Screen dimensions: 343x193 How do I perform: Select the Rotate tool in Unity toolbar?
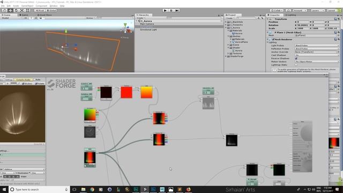[16, 10]
